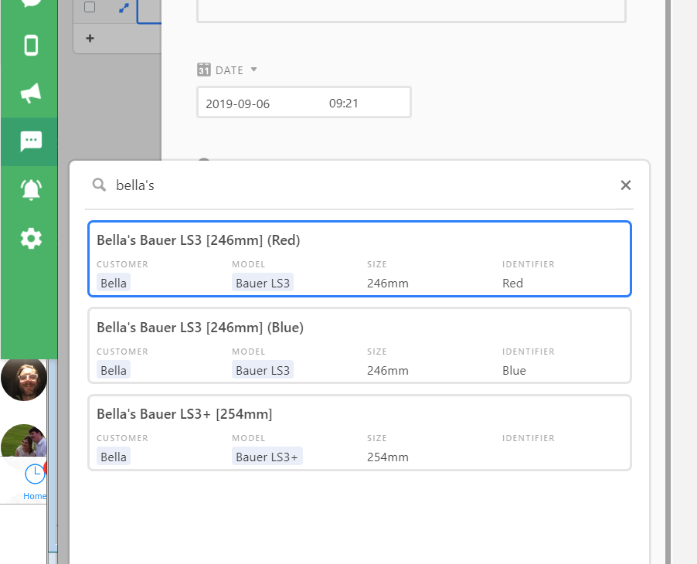The width and height of the screenshot is (697, 564).
Task: Click Bella customer tag in Blue result
Action: 114,370
